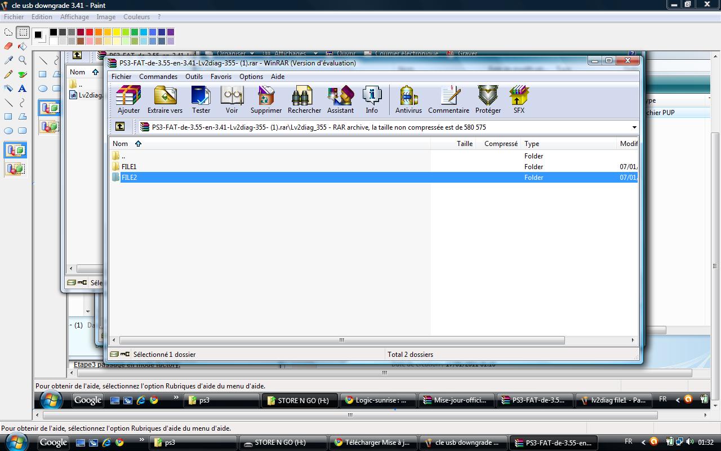Click Lv2diag file in the back window list
This screenshot has width=721, height=451.
(x=86, y=95)
